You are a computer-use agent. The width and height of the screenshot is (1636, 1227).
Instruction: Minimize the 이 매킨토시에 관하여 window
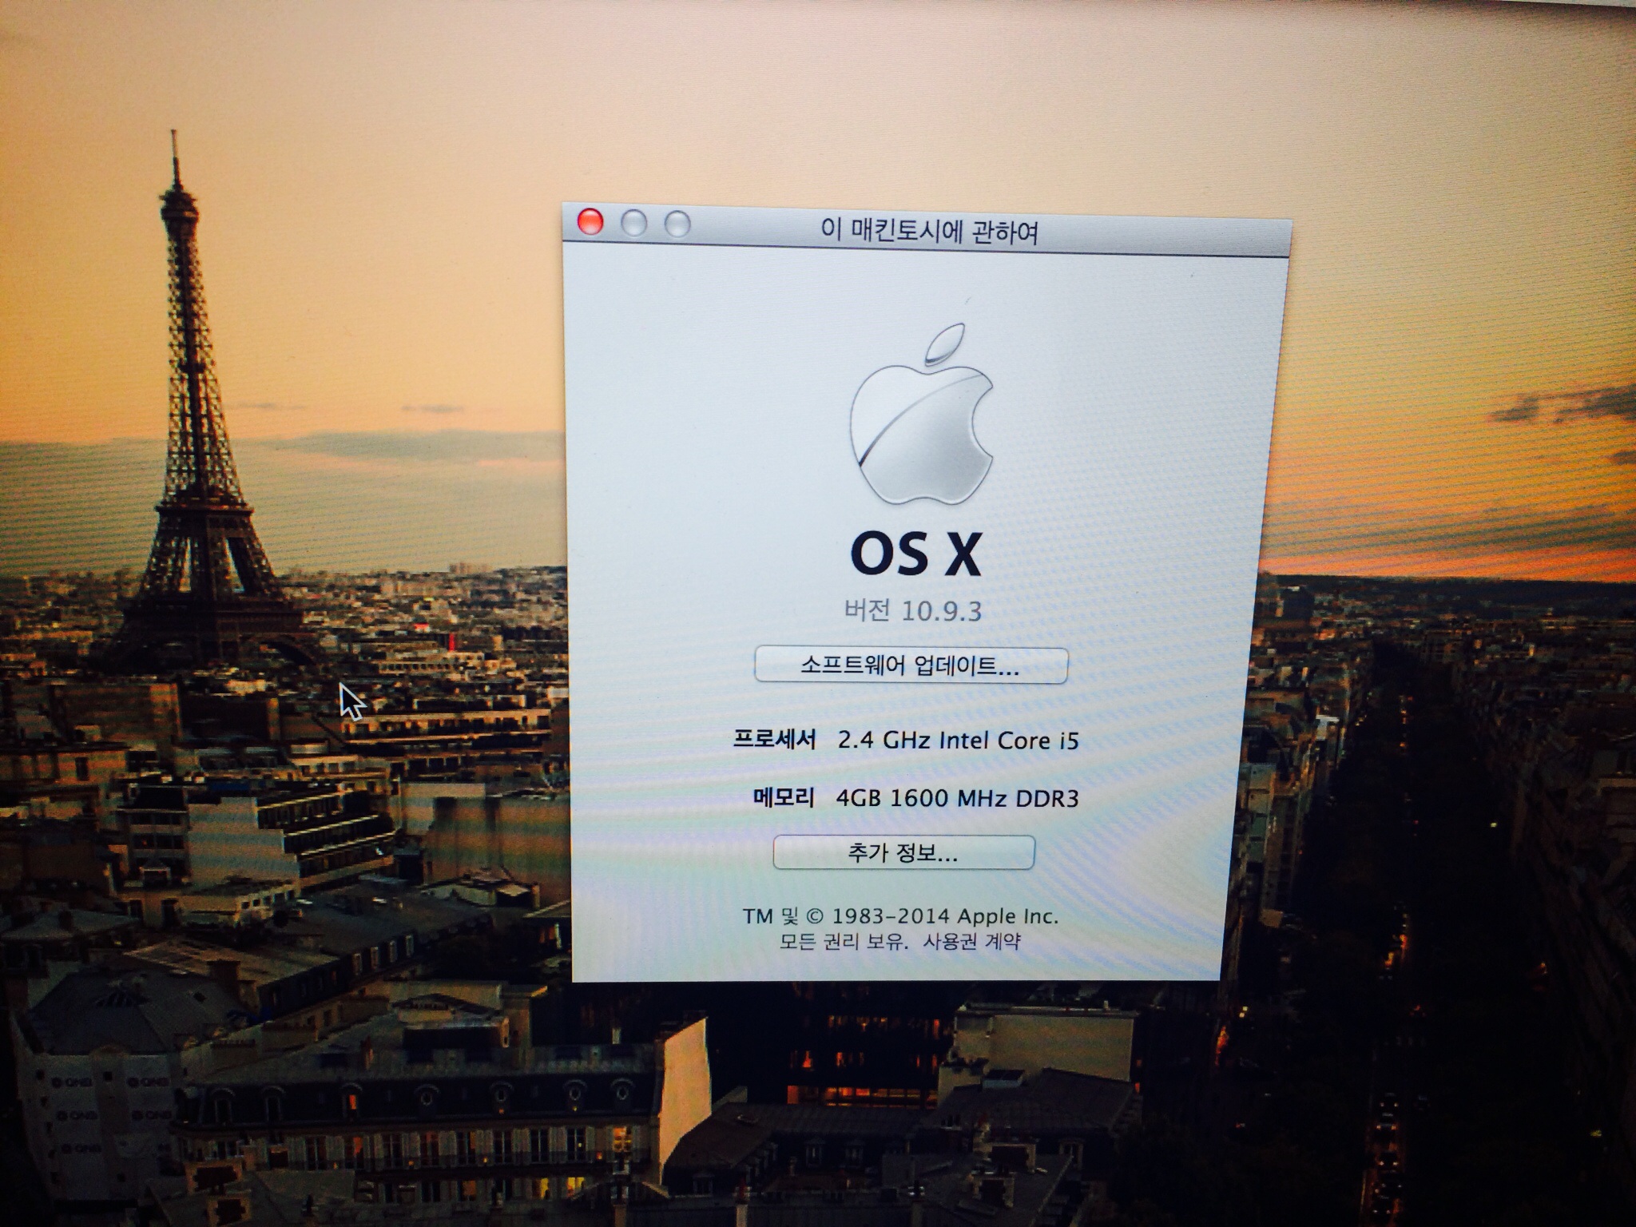pyautogui.click(x=634, y=223)
